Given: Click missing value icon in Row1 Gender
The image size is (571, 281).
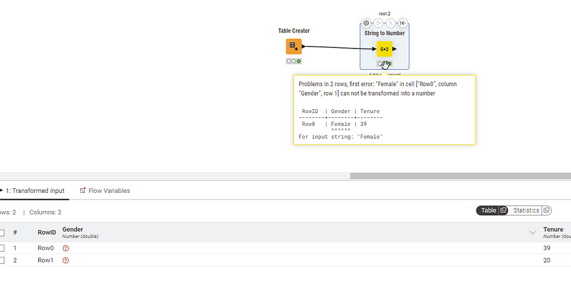Looking at the screenshot, I should tap(66, 261).
